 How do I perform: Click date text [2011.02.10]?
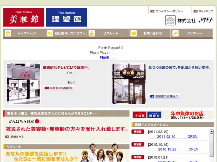[158, 132]
